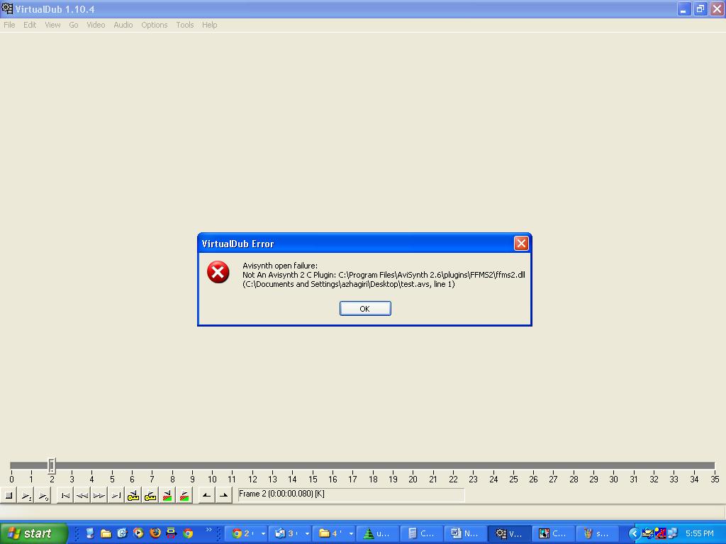Open the folder quick launch icon
The height and width of the screenshot is (544, 726).
tap(106, 533)
